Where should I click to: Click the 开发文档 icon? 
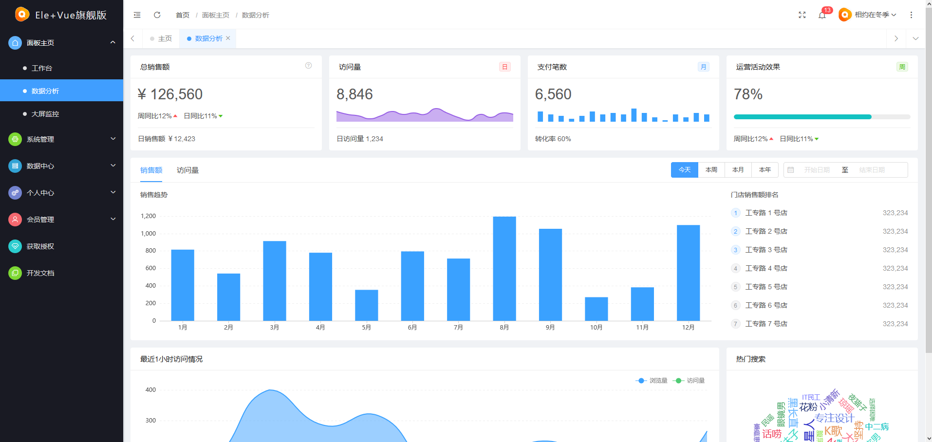coord(15,273)
